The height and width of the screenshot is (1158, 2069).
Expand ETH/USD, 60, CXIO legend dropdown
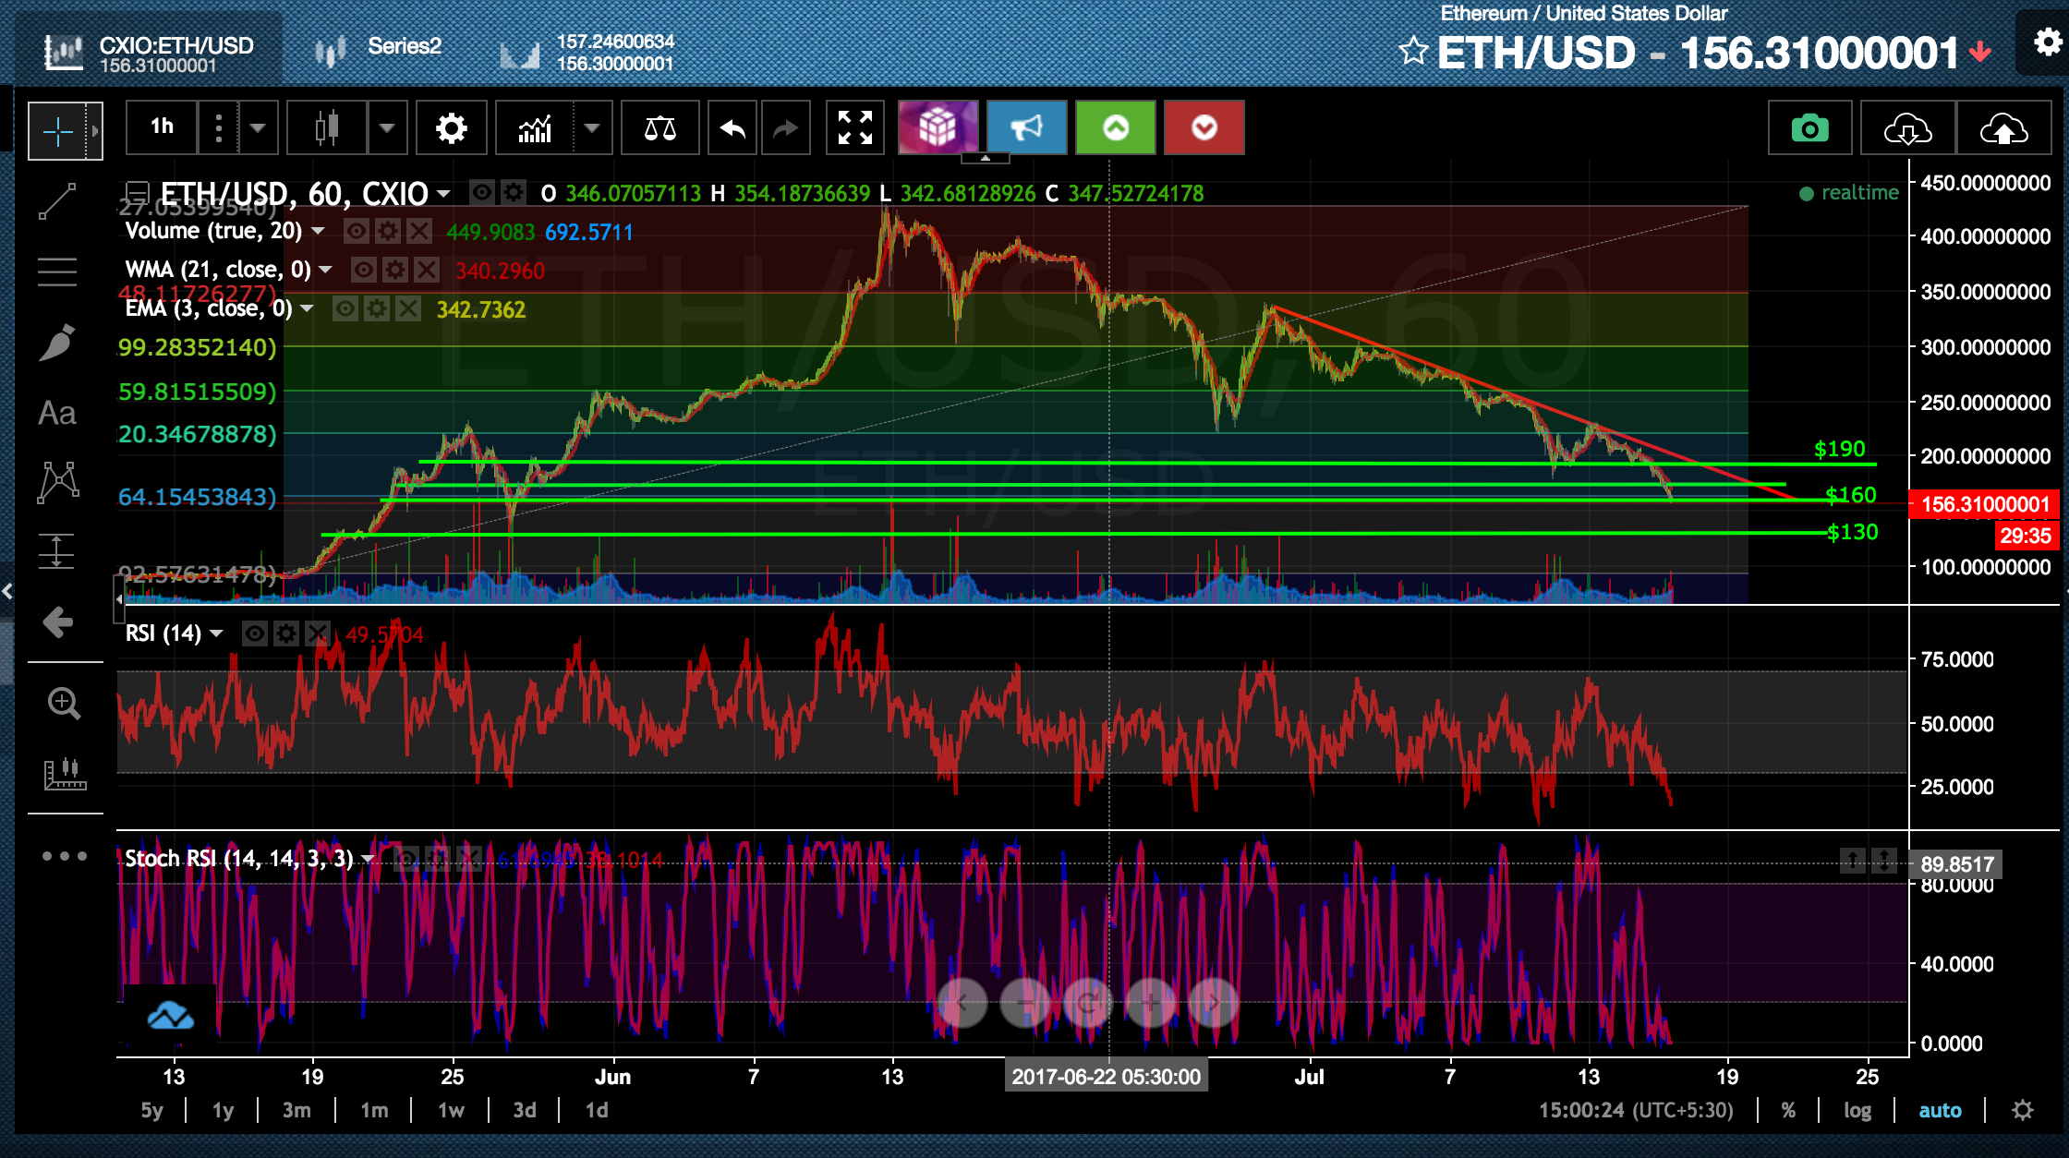tap(443, 193)
